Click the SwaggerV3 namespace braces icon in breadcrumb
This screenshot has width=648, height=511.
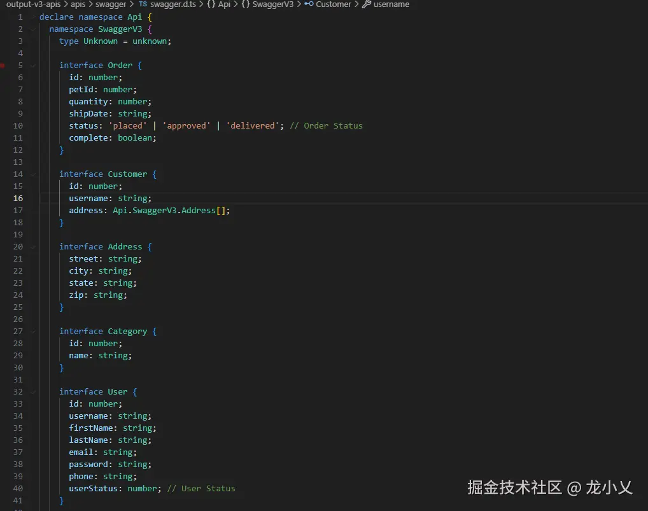click(x=246, y=4)
